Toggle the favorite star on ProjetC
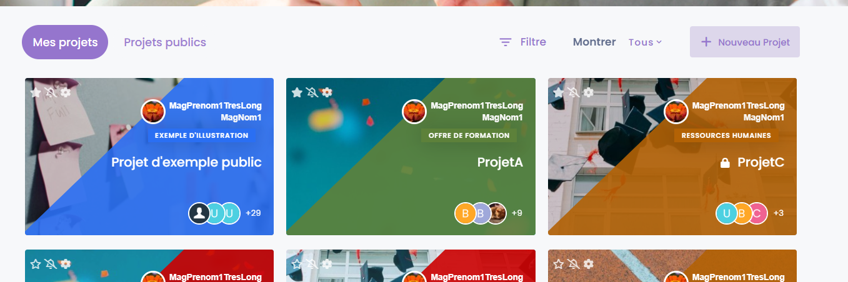 click(x=559, y=92)
